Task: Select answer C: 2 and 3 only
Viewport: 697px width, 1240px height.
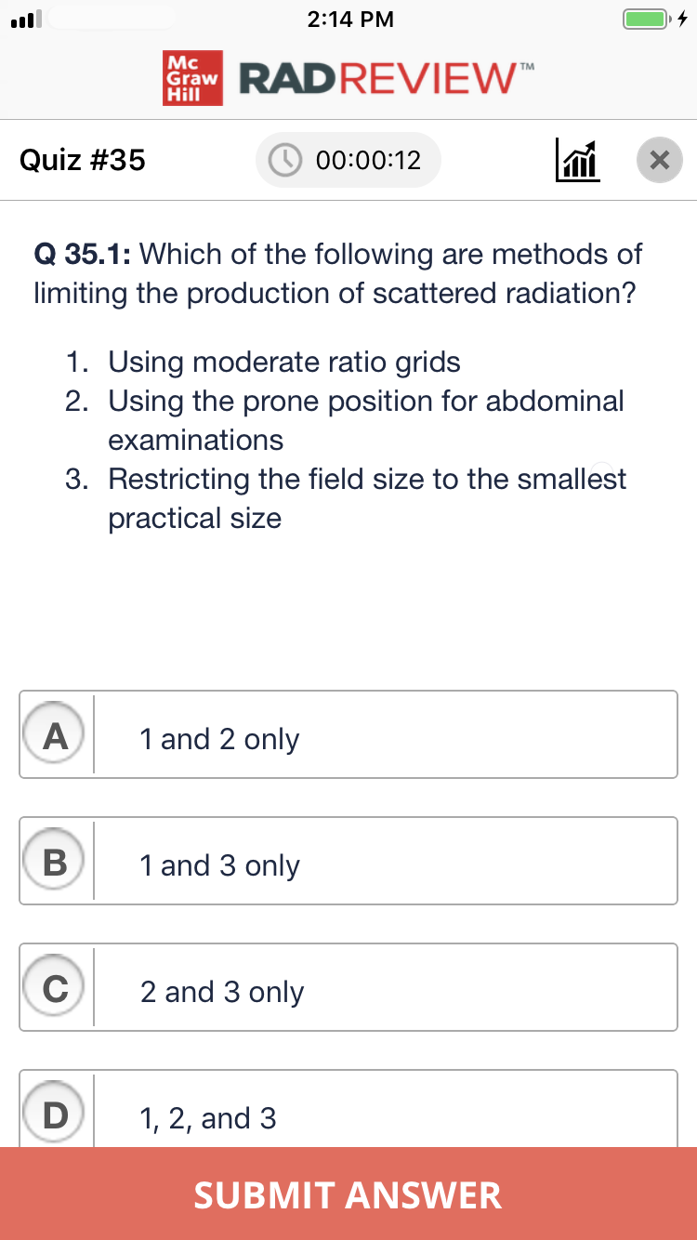Action: [348, 987]
